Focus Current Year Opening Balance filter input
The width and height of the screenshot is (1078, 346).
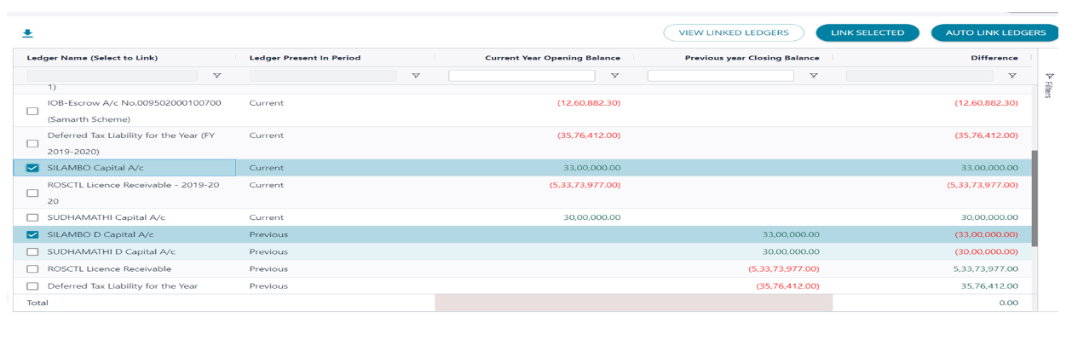click(x=522, y=76)
